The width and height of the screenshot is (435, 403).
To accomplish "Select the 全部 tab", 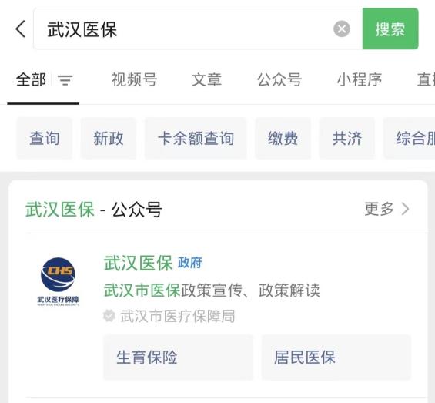I will [31, 79].
